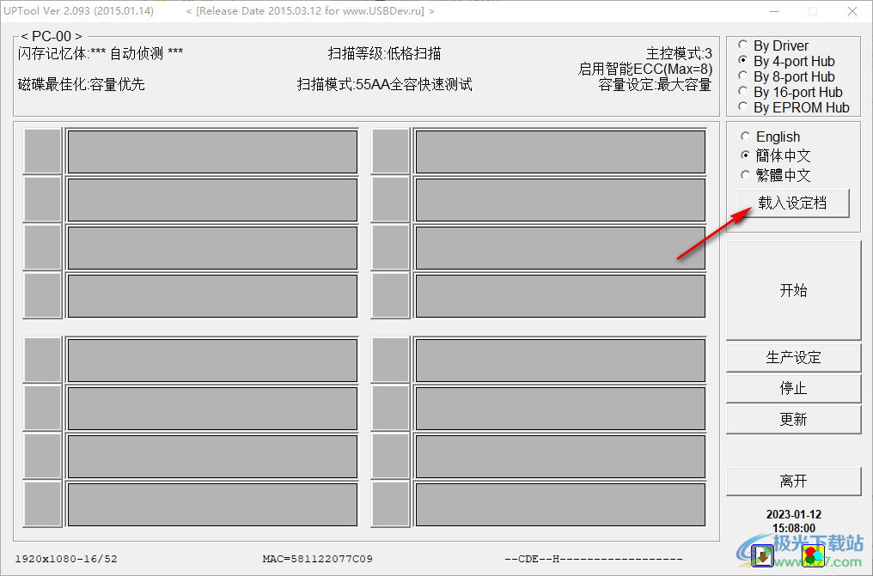
Task: Click the --CDE--H drive letter status
Action: pyautogui.click(x=594, y=559)
